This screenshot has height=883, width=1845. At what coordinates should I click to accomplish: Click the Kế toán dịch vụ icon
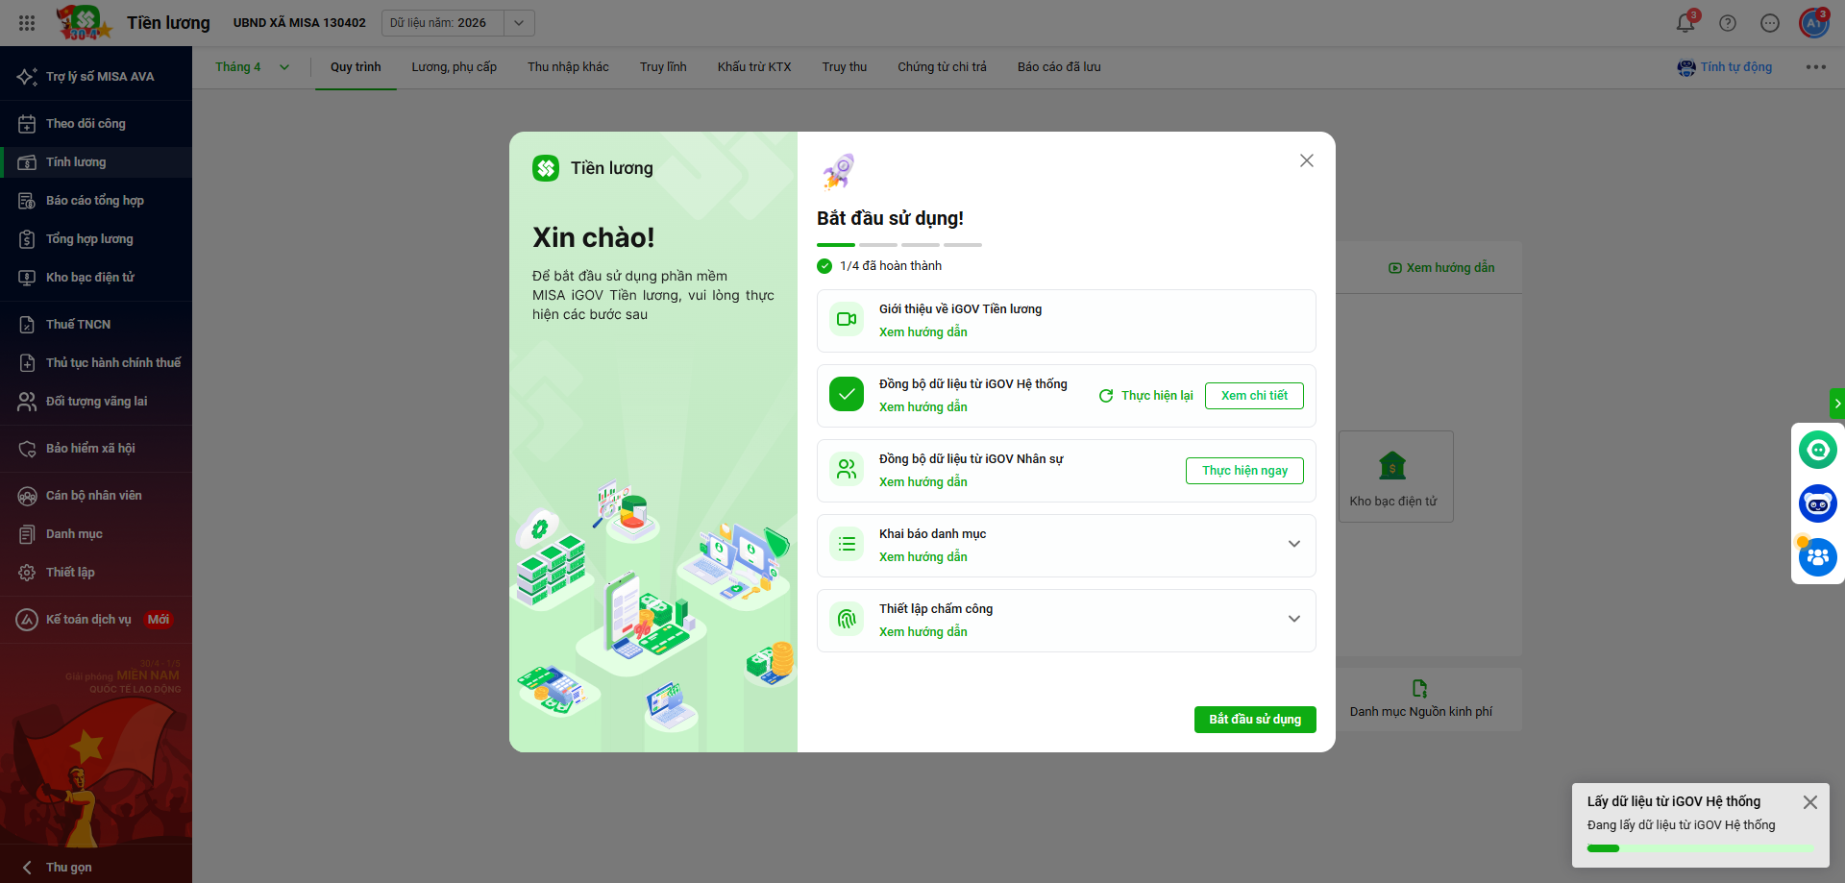click(x=27, y=620)
